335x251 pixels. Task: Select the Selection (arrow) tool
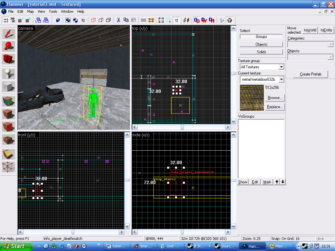(9, 34)
